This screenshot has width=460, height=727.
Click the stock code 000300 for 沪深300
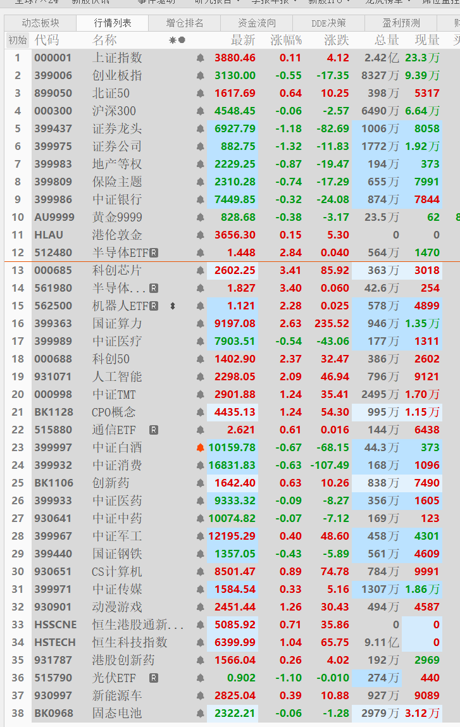pyautogui.click(x=53, y=111)
